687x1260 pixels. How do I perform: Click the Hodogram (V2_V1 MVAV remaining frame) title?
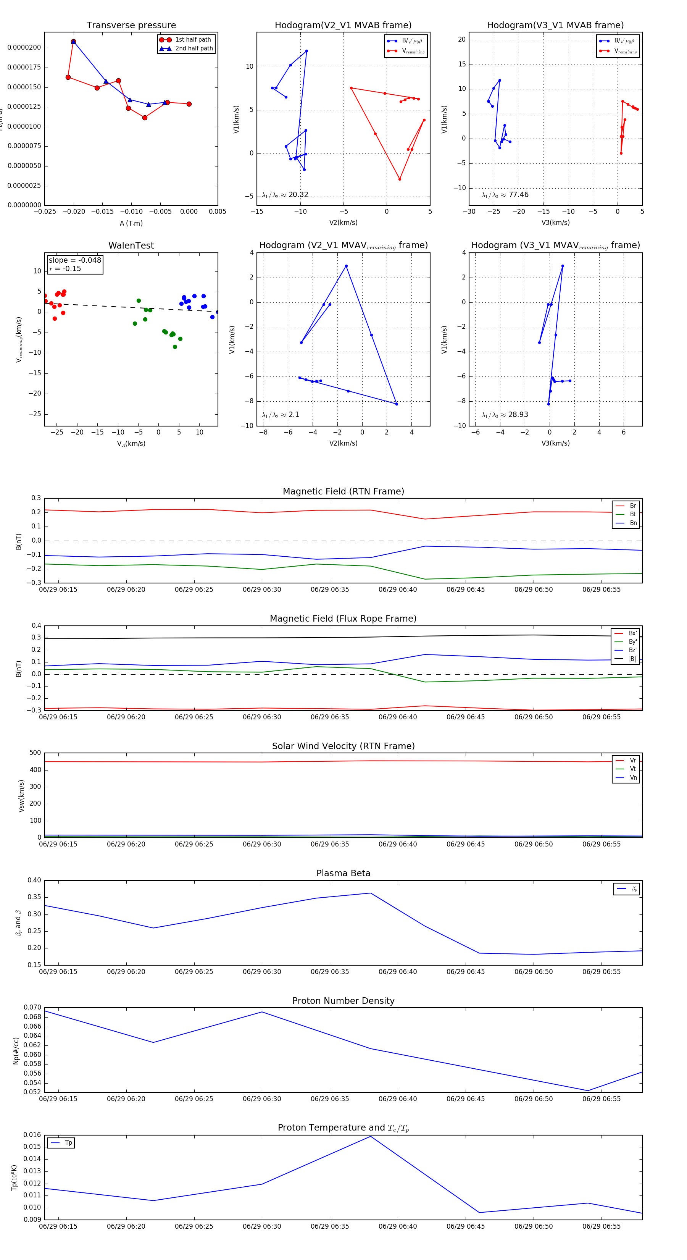pos(343,246)
